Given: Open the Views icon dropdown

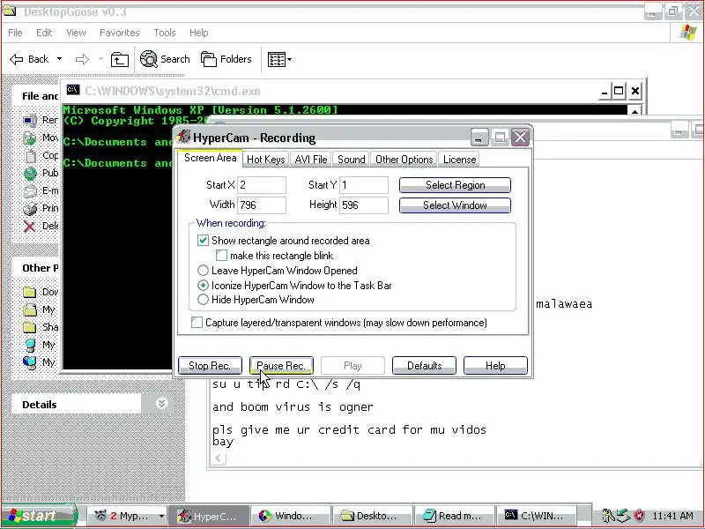Looking at the screenshot, I should click(x=279, y=59).
